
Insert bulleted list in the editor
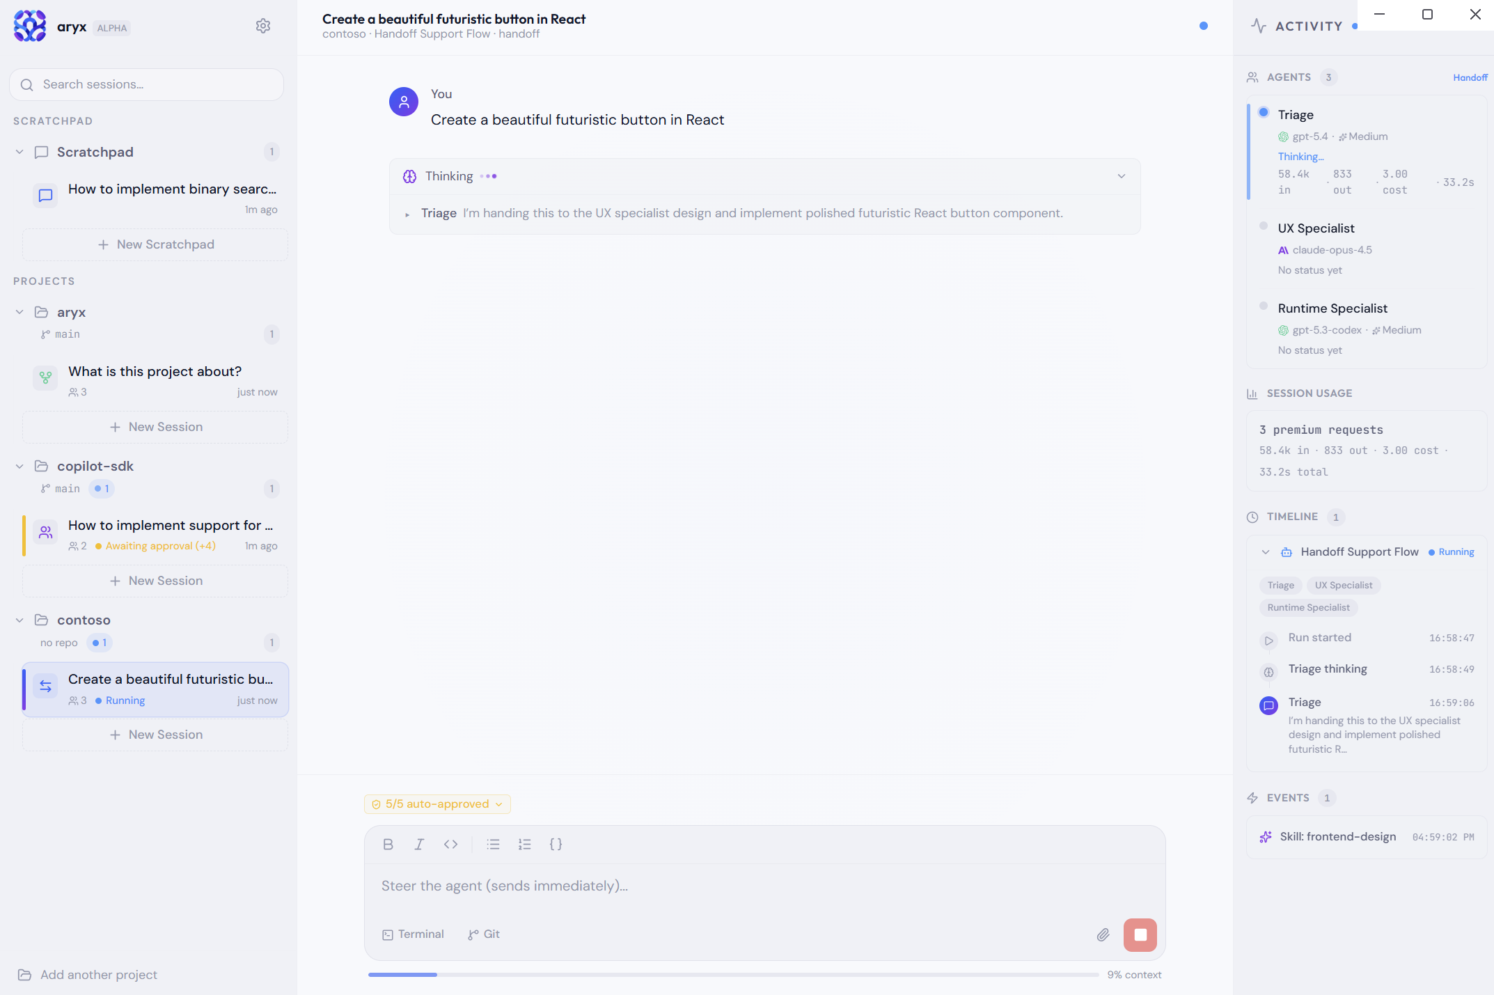coord(494,844)
